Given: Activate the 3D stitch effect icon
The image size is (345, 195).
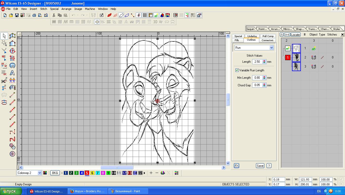Looking at the screenshot, I should tap(155, 22).
